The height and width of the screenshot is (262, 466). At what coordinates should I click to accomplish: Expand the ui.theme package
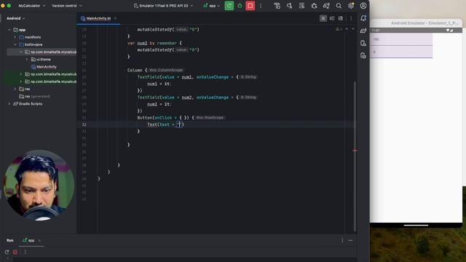[x=27, y=60]
